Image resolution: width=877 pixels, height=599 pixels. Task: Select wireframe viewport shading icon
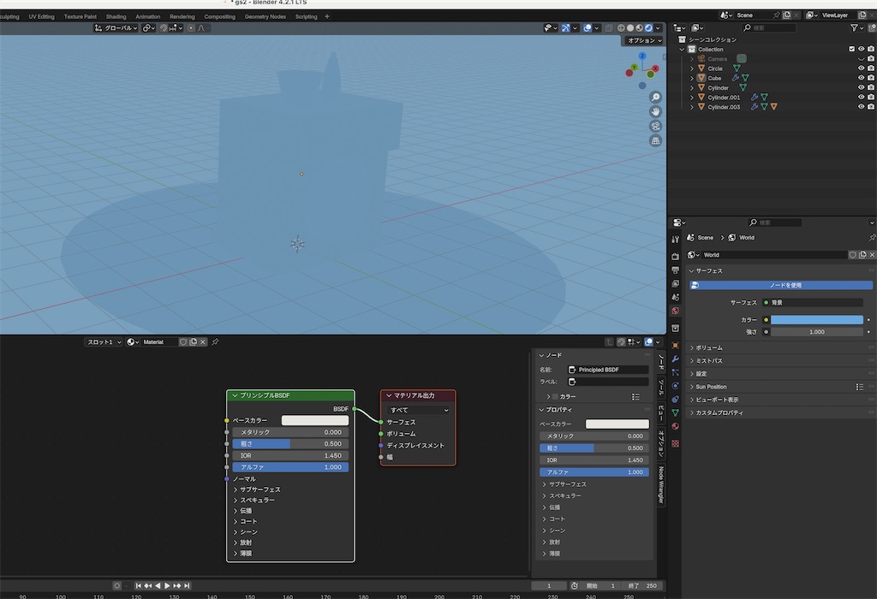621,28
